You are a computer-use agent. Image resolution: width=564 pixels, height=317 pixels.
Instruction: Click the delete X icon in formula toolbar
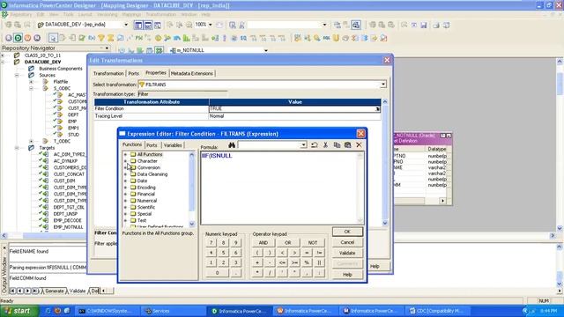point(359,144)
